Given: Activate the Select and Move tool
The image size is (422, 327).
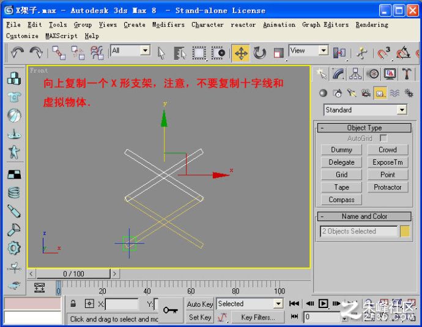Looking at the screenshot, I should click(241, 53).
